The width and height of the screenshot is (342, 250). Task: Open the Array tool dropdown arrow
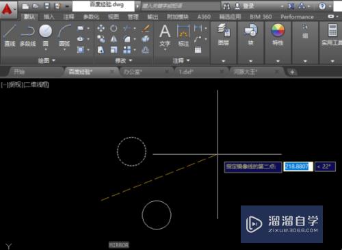coord(135,50)
